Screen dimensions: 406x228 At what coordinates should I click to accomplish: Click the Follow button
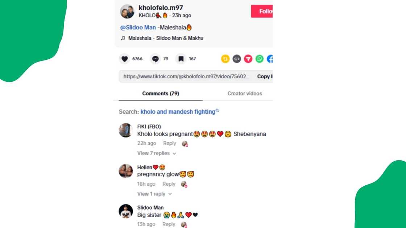[262, 11]
